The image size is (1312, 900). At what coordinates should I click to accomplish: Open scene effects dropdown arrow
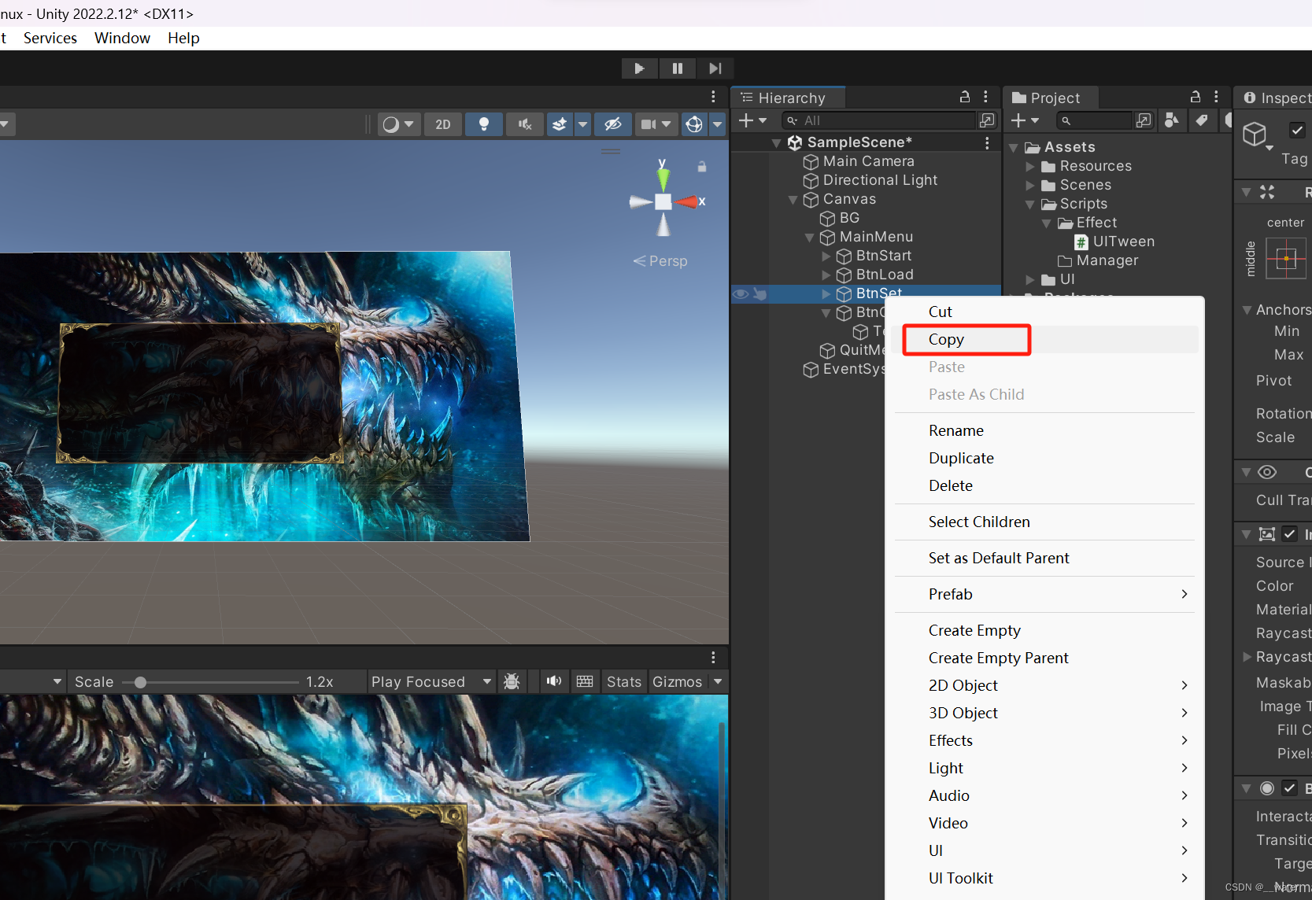pos(582,124)
